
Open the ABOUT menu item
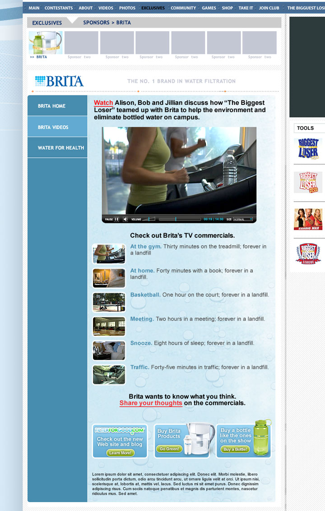tap(86, 8)
